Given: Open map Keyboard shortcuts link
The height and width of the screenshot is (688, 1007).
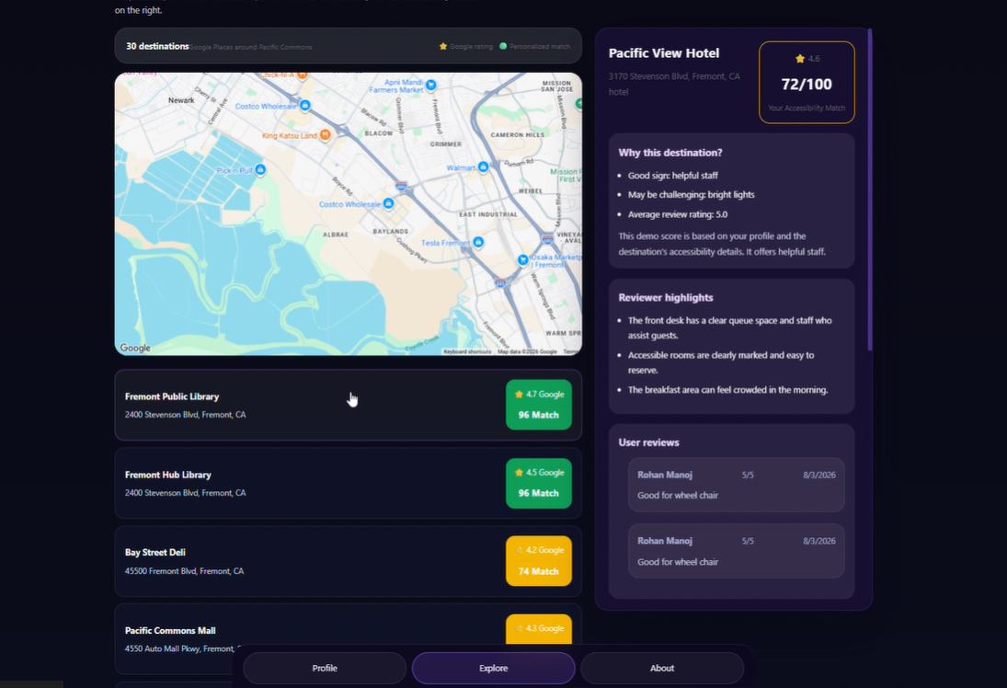Looking at the screenshot, I should click(x=467, y=351).
